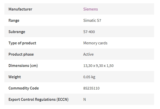
Task: Click the Memory cards value
Action: click(95, 43)
